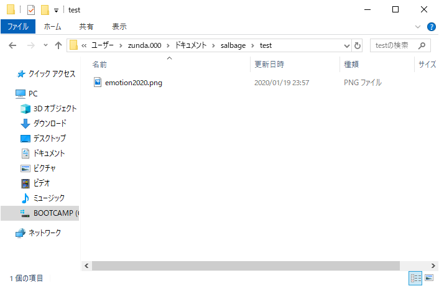The image size is (439, 286).
Task: Go back with the back arrow
Action: pos(12,45)
